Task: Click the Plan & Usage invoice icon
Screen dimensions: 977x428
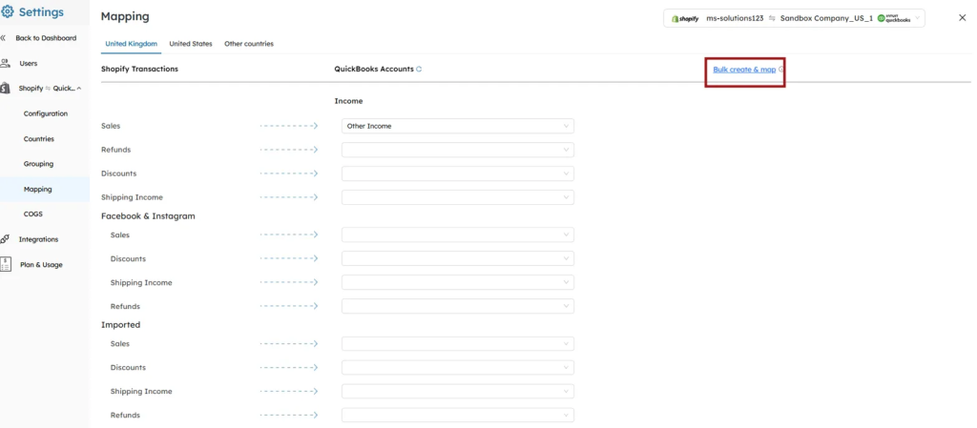Action: [x=6, y=264]
